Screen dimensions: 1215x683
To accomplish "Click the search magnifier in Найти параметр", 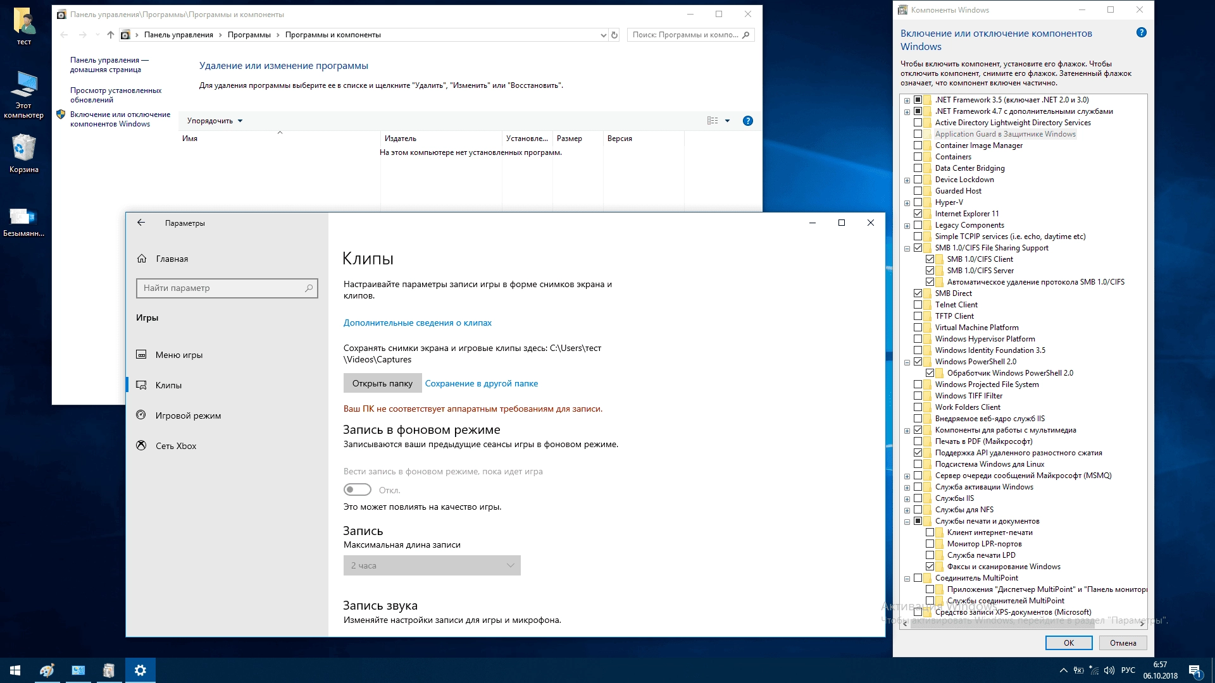I will (309, 288).
